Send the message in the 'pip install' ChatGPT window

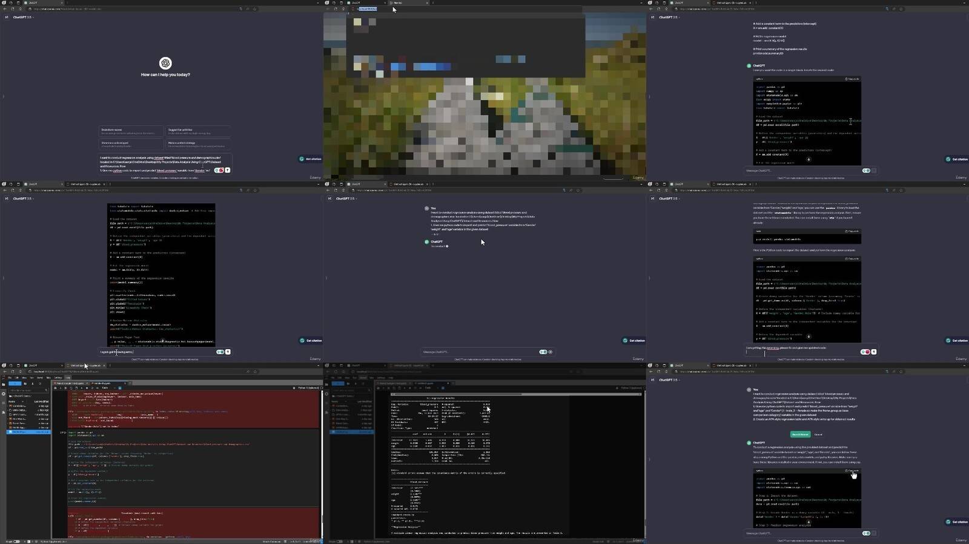pos(873,352)
